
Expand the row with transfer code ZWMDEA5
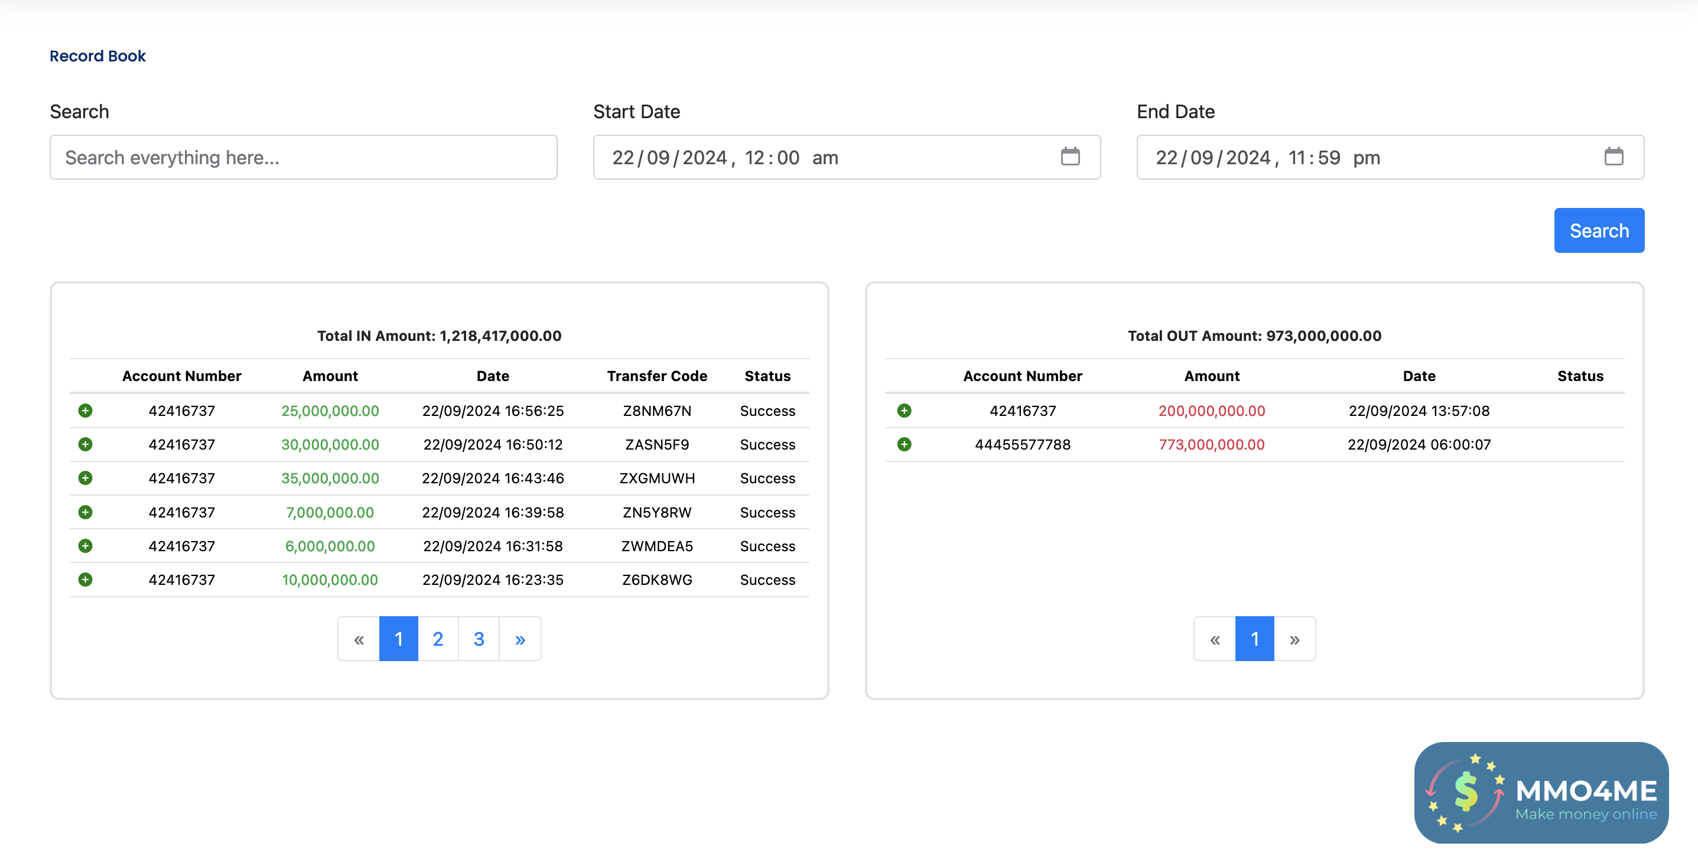85,546
